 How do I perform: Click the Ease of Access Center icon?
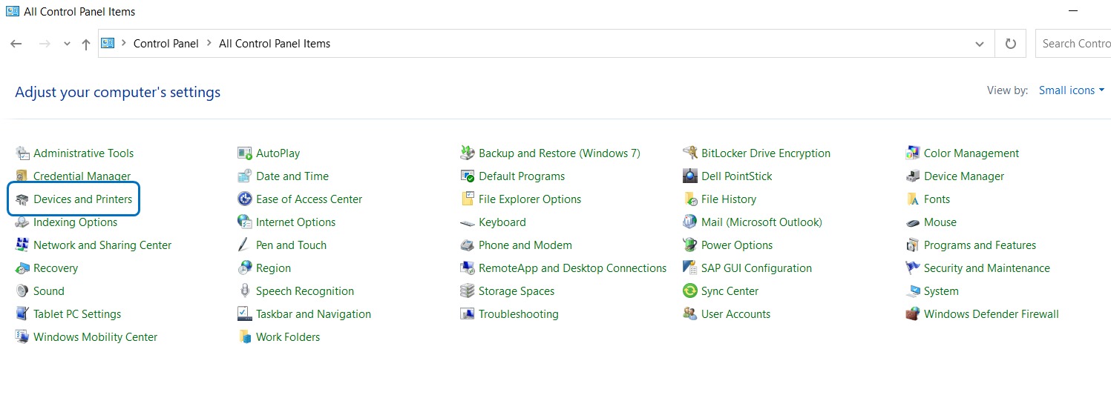pos(244,199)
